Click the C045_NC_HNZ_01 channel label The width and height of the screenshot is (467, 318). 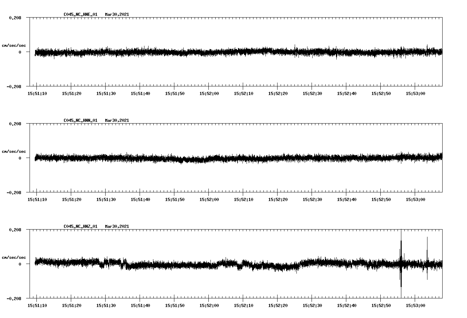(x=80, y=226)
